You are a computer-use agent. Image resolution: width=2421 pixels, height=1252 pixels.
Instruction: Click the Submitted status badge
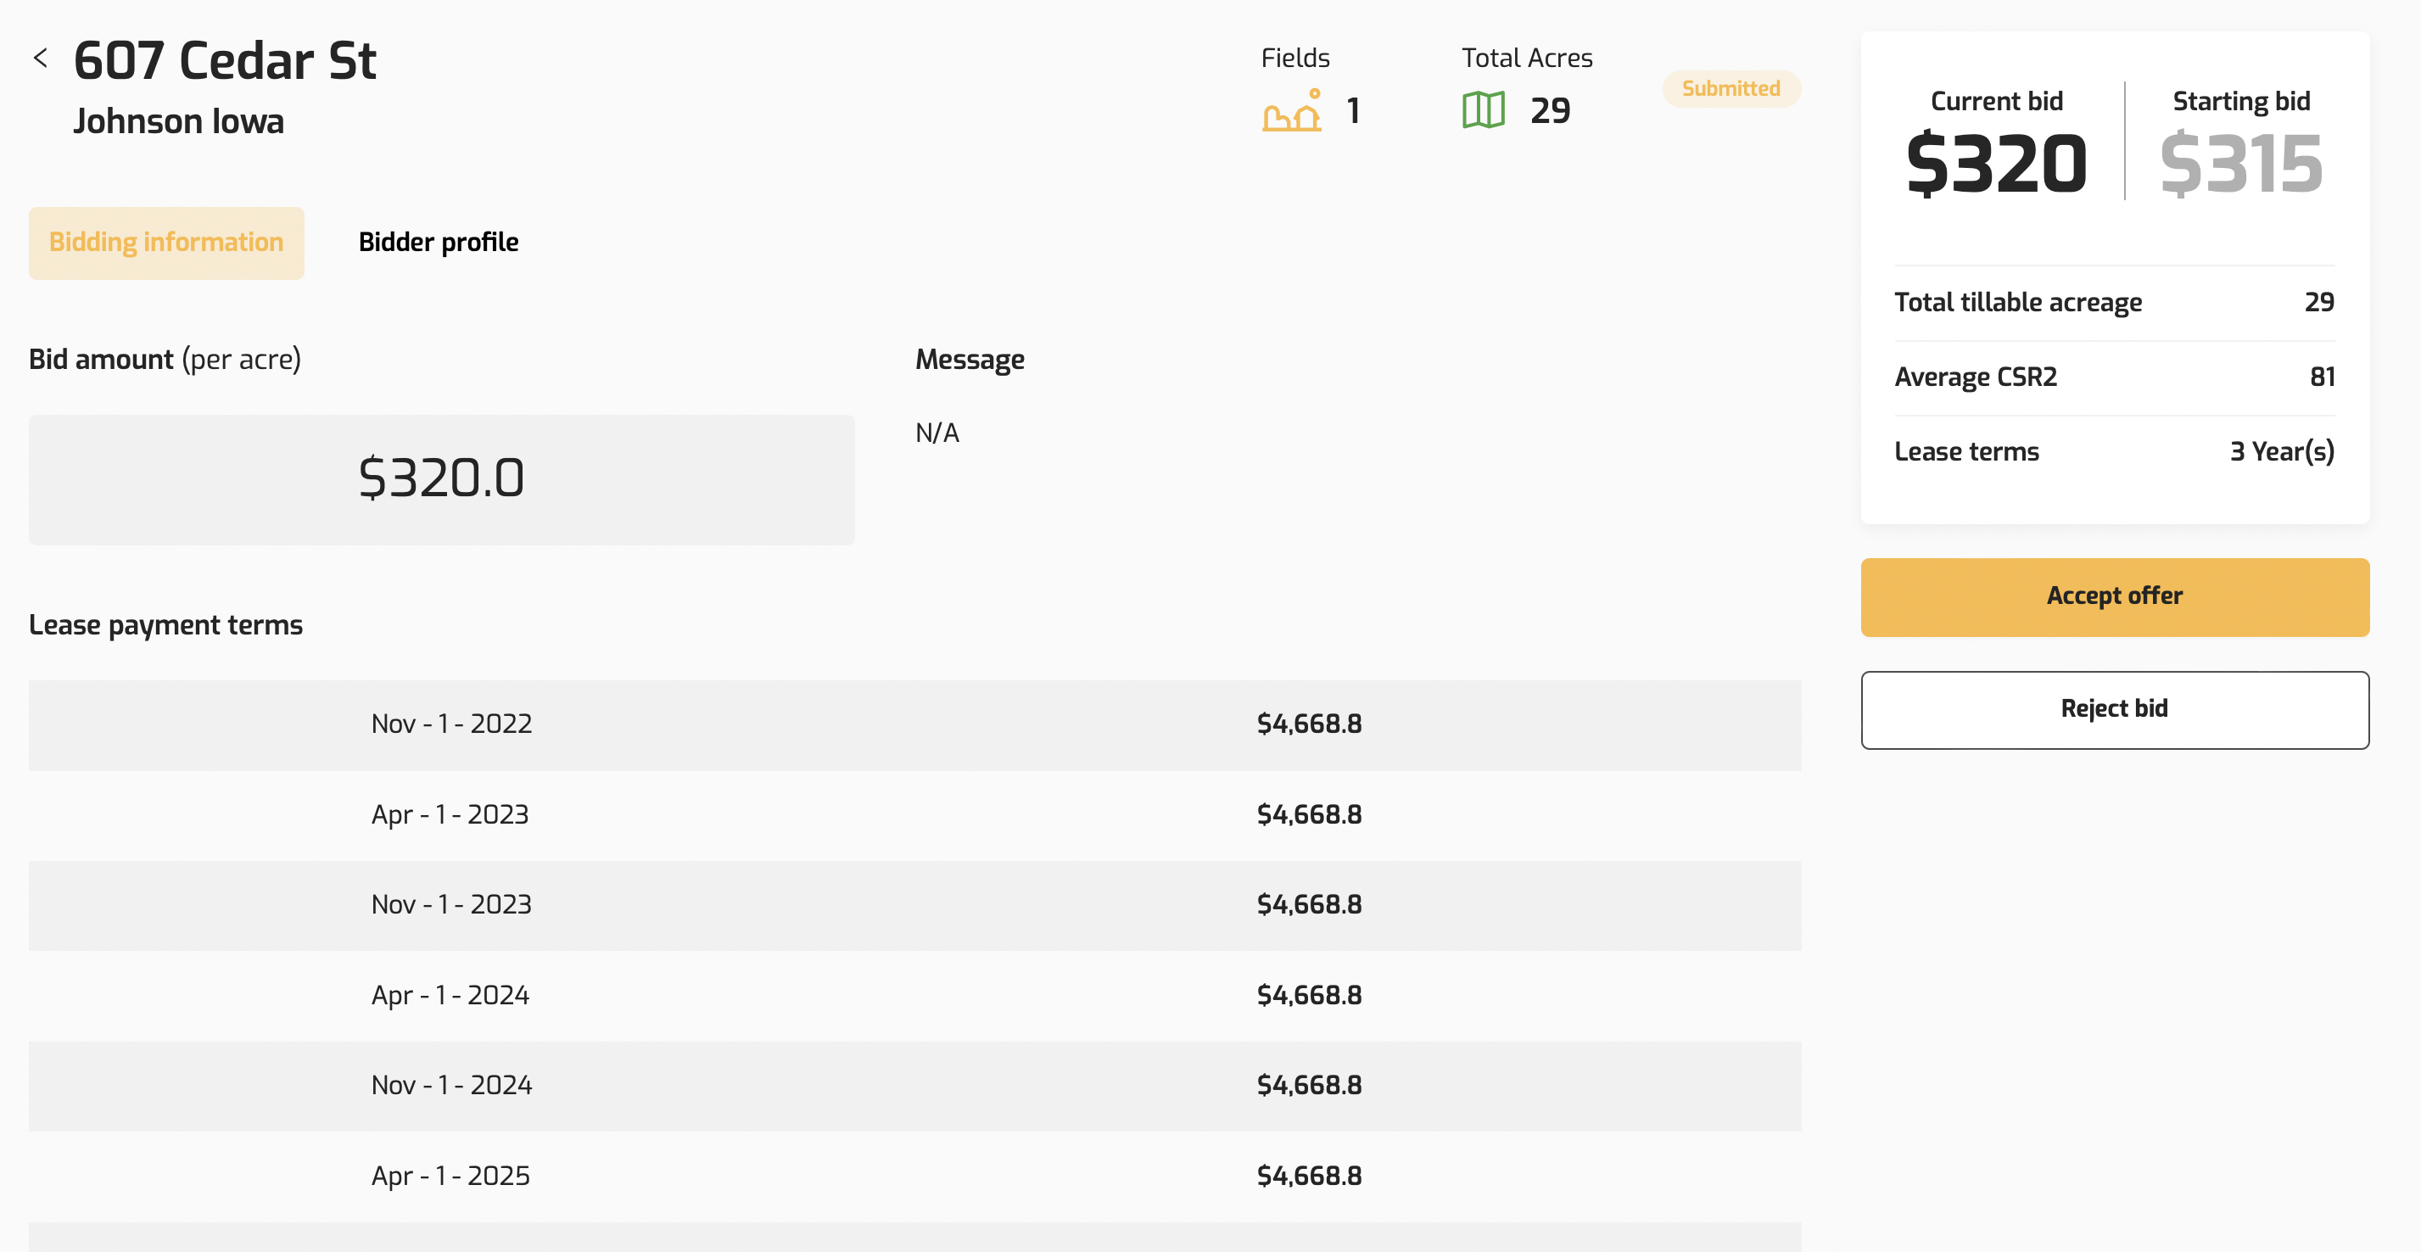pos(1730,88)
